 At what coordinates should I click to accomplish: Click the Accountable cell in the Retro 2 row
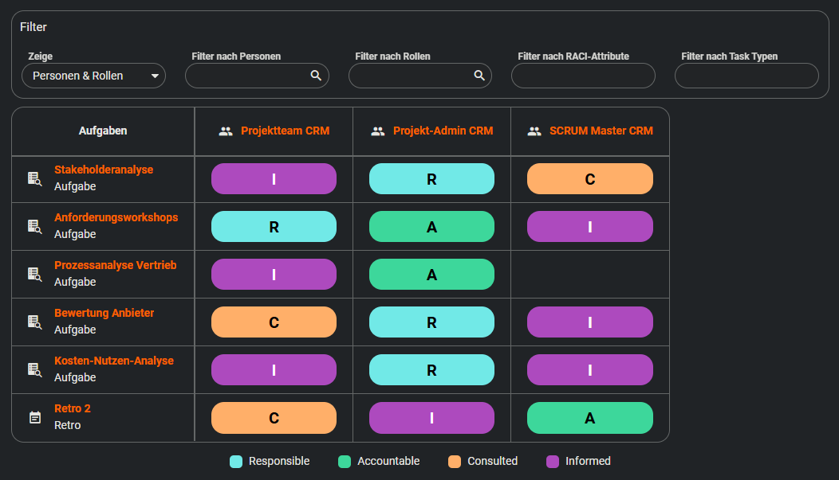click(x=590, y=418)
